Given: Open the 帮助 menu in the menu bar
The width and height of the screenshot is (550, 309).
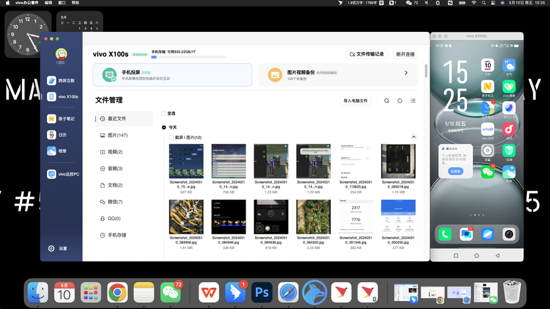Looking at the screenshot, I should coord(75,3).
